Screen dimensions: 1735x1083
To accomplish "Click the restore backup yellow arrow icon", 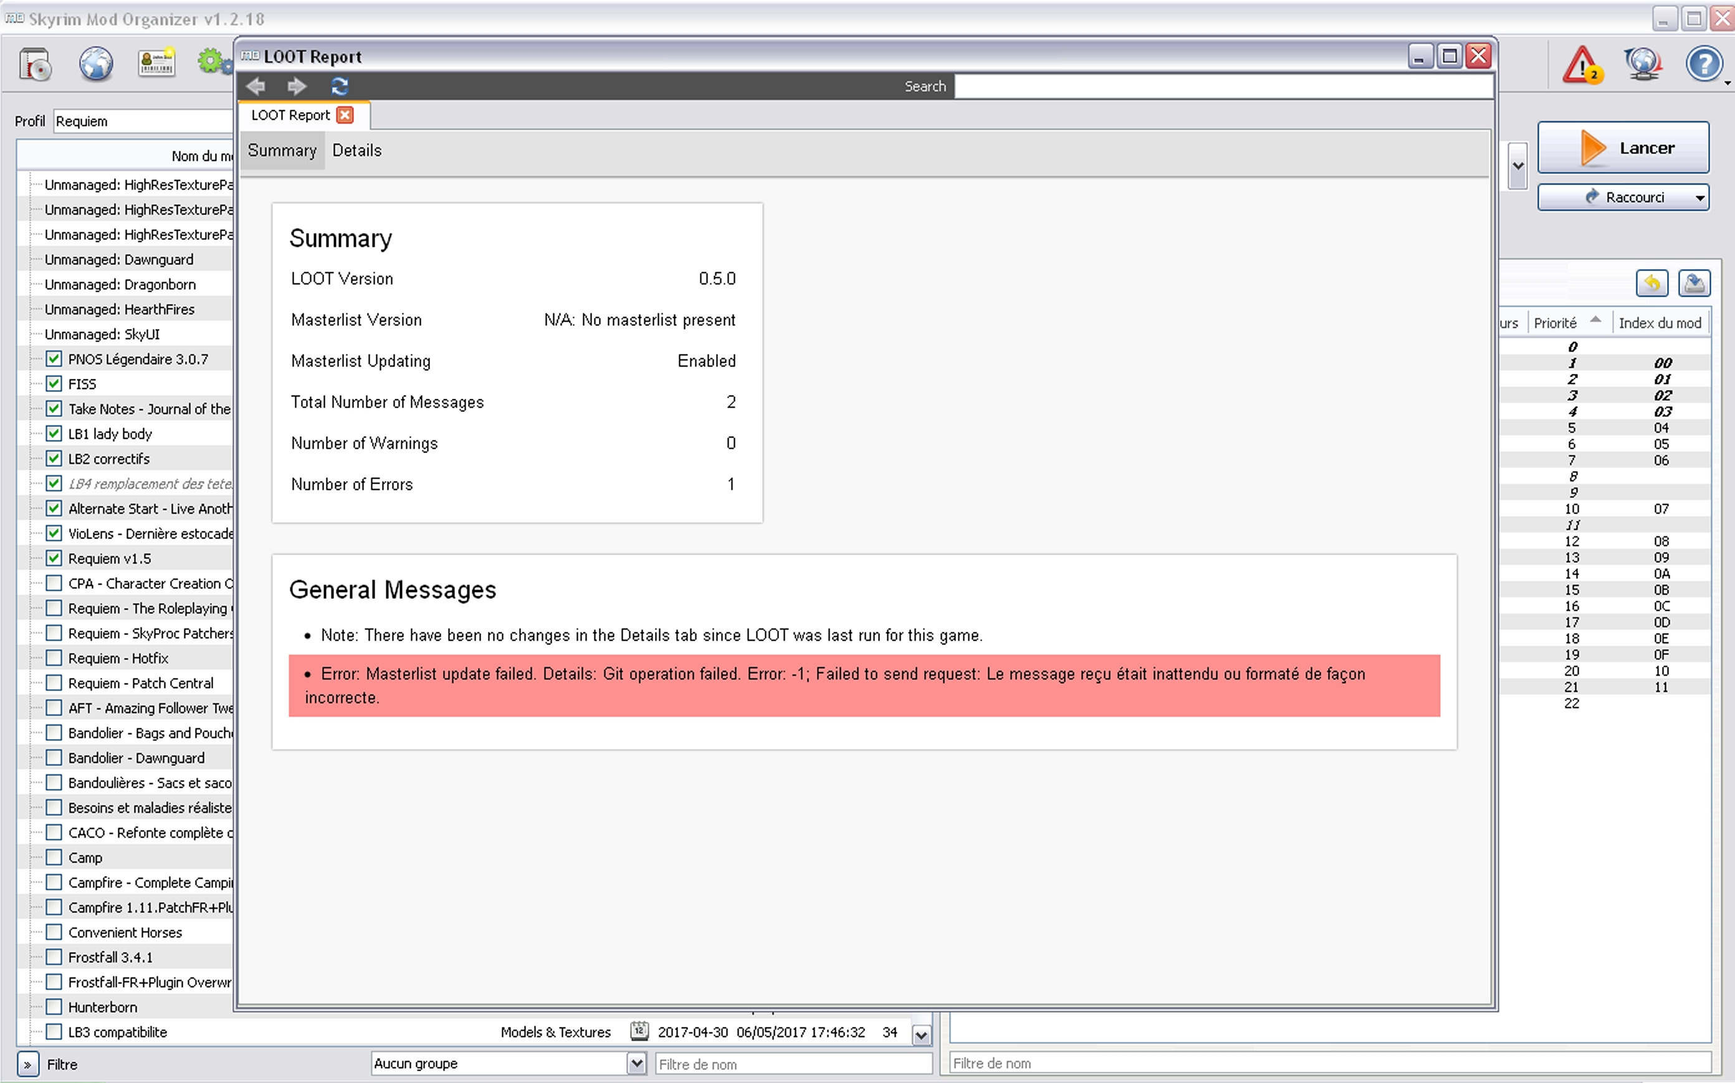I will tap(1651, 284).
